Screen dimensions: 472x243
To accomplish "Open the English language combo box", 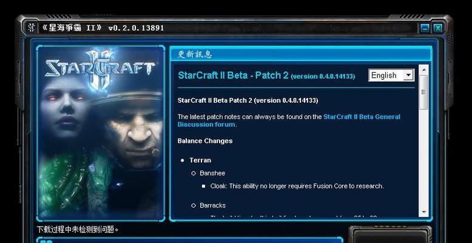I will pyautogui.click(x=391, y=75).
